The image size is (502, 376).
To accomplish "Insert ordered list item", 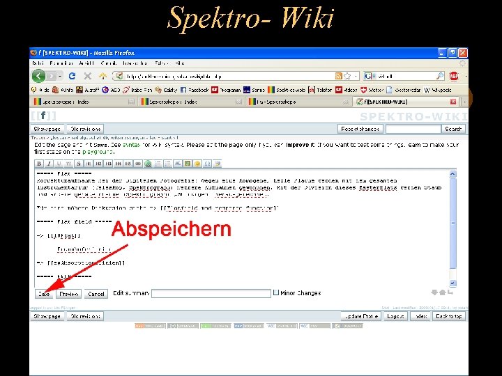I will [x=158, y=164].
